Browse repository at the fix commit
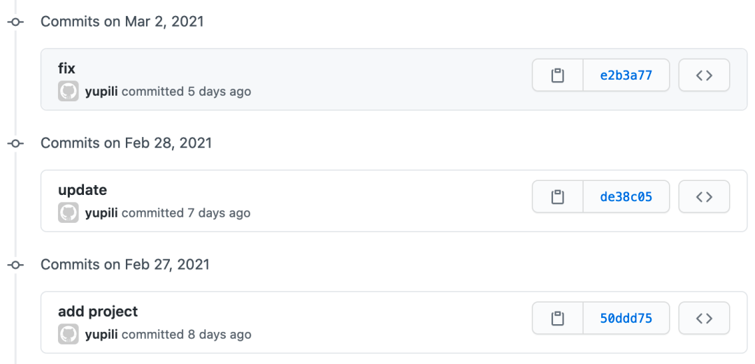Screen dimensions: 755x364 [704, 75]
